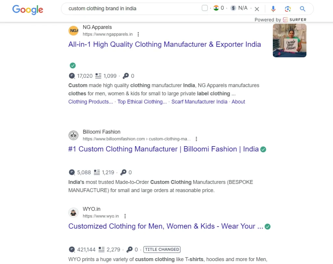This screenshot has height=264, width=333.
Task: Click the 421,144 traffic value
Action: pos(86,250)
